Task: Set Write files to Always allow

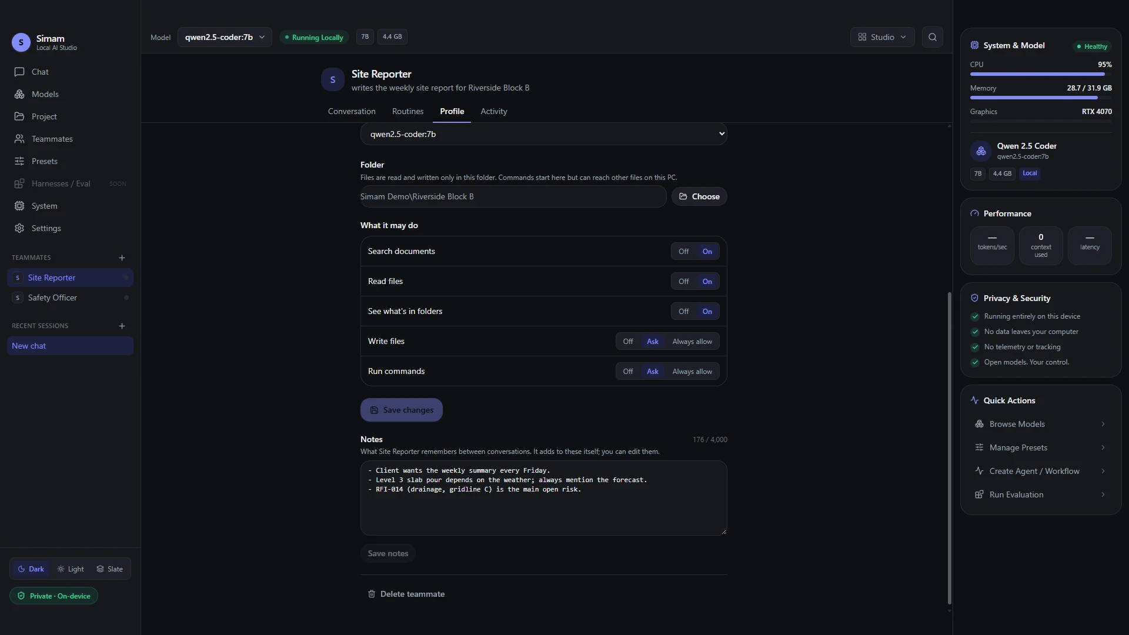Action: click(692, 342)
